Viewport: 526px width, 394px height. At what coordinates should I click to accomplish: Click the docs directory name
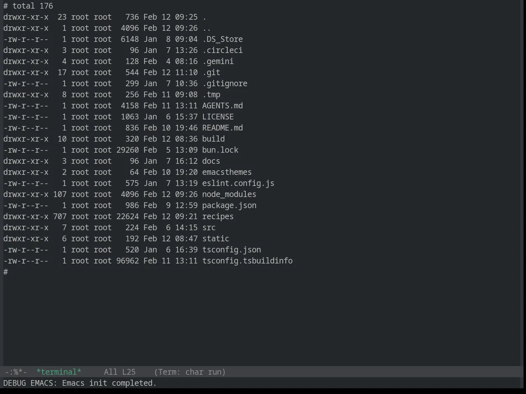point(211,161)
